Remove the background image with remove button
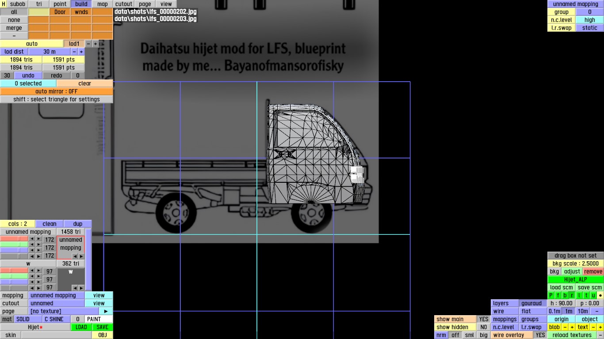 point(593,271)
